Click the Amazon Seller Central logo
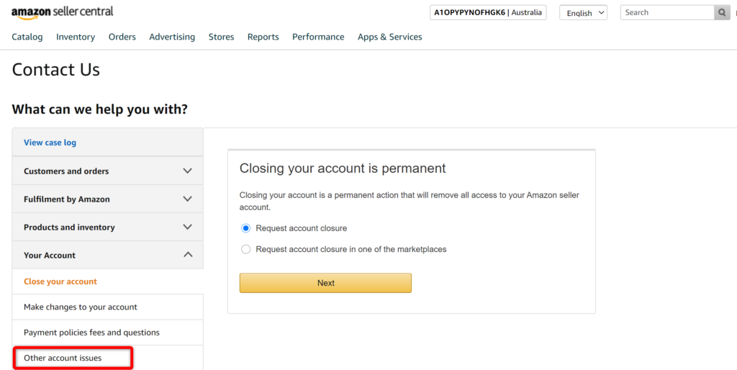This screenshot has width=737, height=370. tap(62, 13)
